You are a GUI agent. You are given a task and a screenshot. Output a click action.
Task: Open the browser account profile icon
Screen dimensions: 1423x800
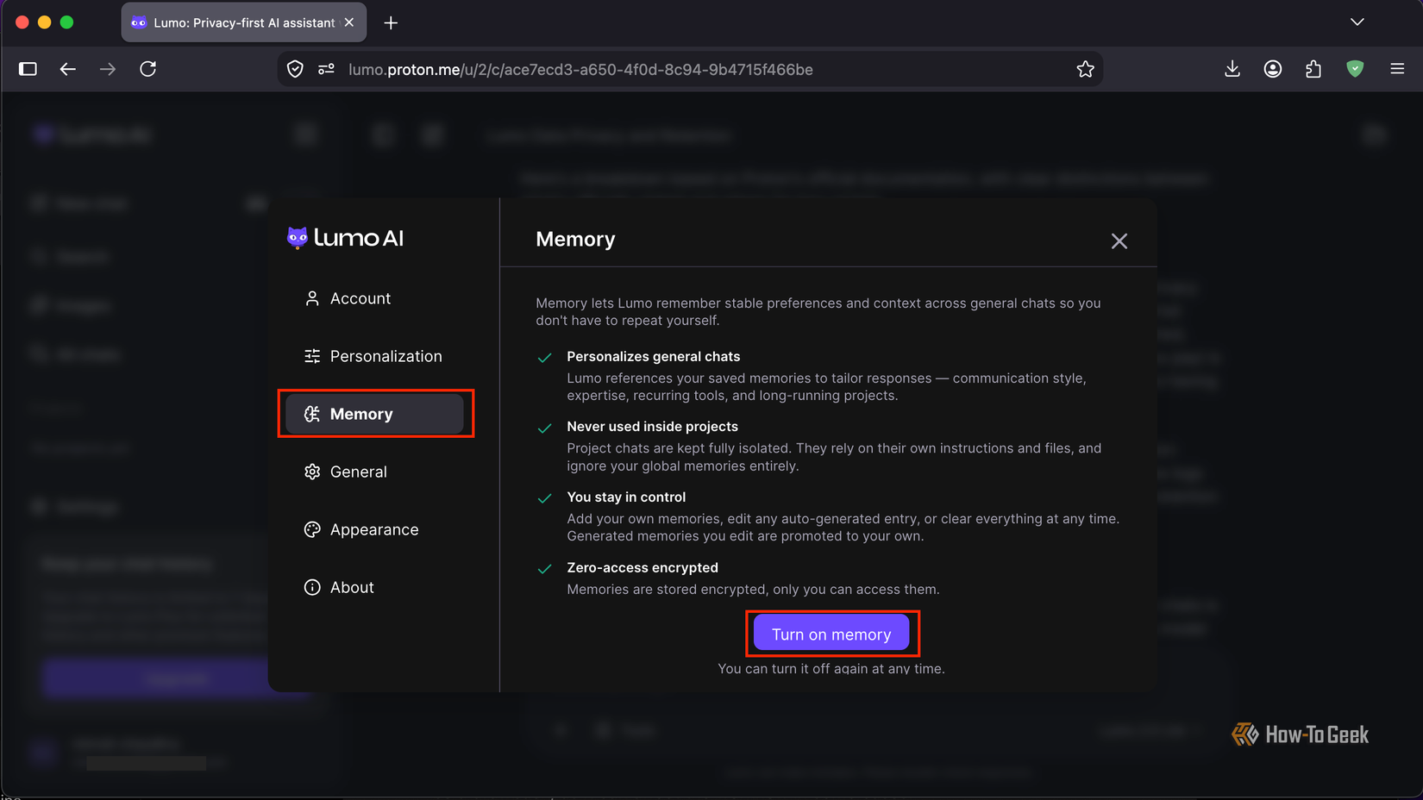(x=1273, y=69)
